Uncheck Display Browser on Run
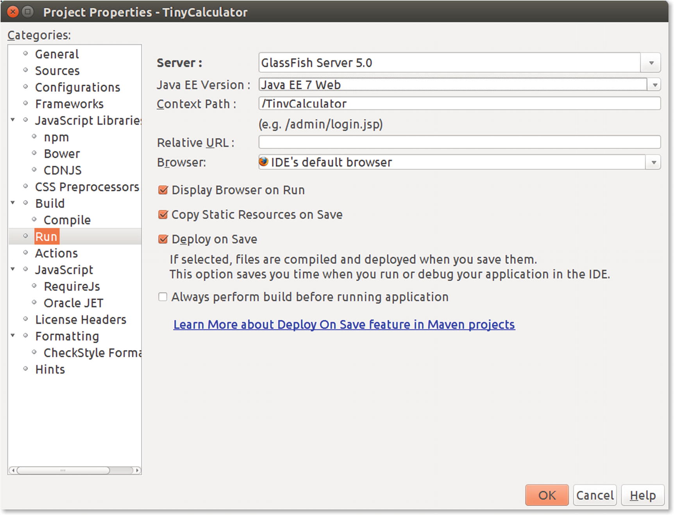The image size is (674, 515). (x=163, y=190)
